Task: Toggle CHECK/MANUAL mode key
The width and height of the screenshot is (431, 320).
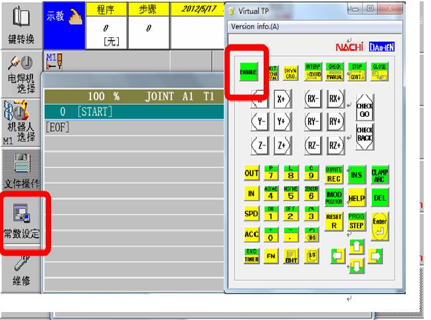Action: (334, 70)
